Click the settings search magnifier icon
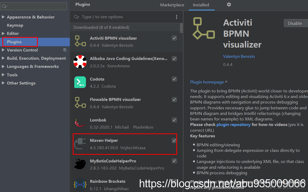 4,7
